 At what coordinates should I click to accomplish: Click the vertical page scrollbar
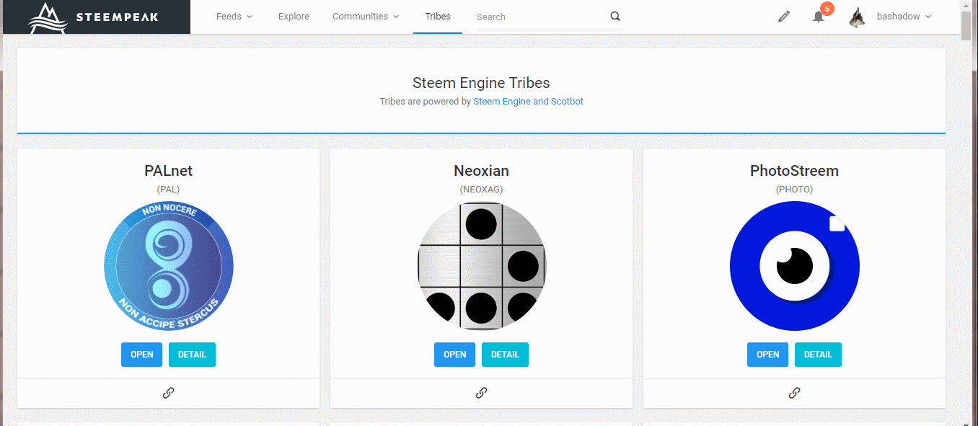click(x=966, y=216)
